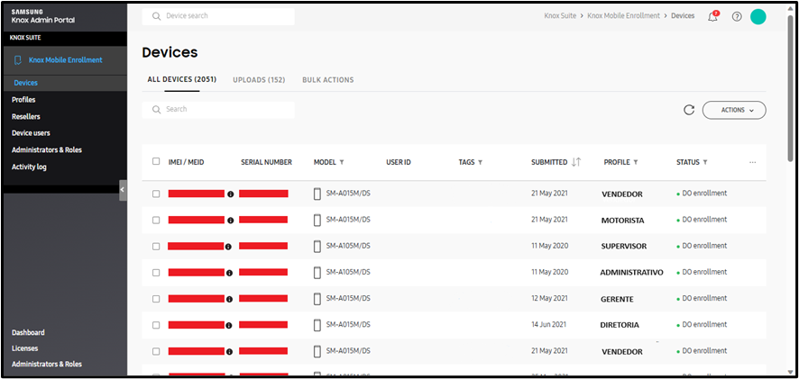Viewport: 799px width, 379px height.
Task: Check the DIRETORIA row checkbox
Action: [156, 325]
